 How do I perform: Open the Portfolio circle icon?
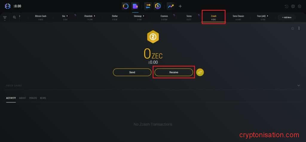(x=126, y=6)
